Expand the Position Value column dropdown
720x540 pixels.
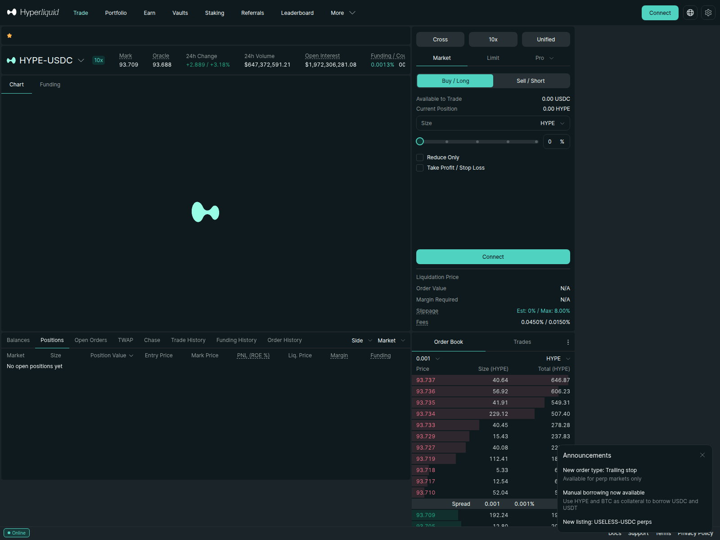click(x=112, y=355)
